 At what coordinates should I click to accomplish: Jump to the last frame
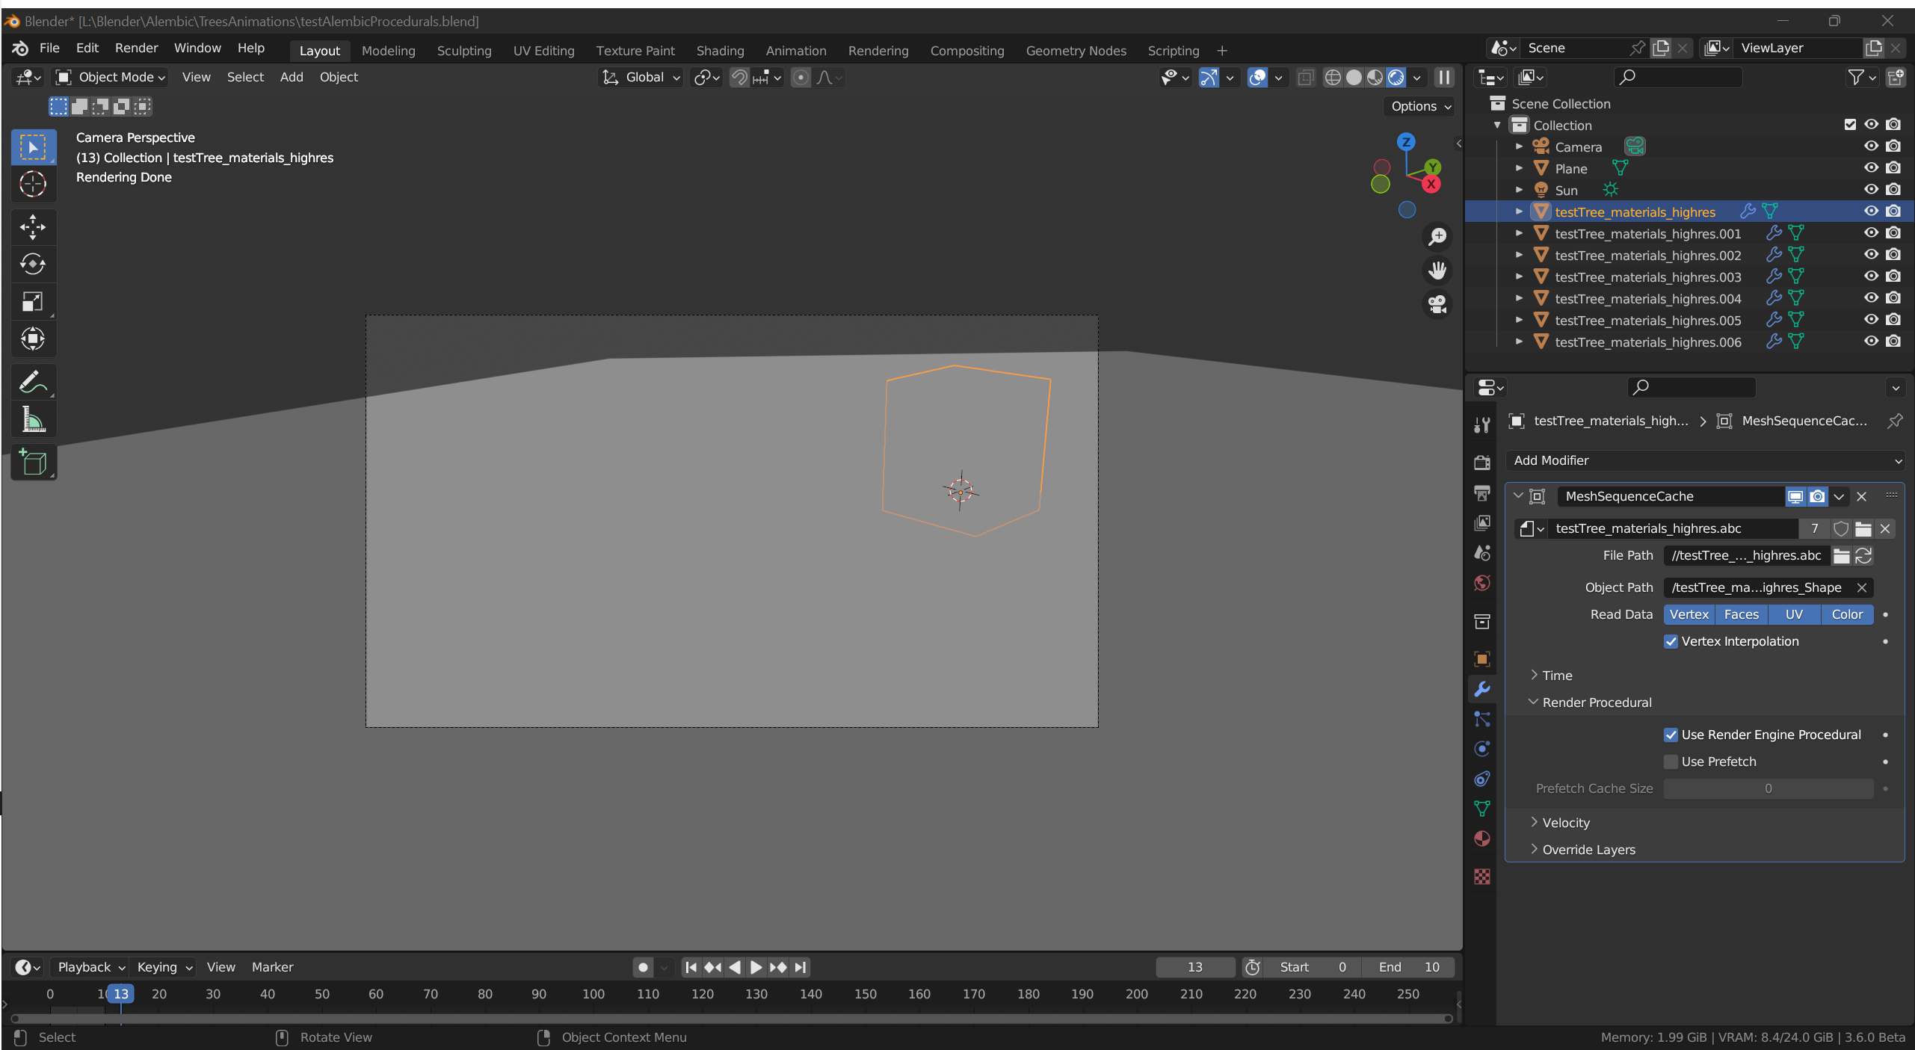800,967
